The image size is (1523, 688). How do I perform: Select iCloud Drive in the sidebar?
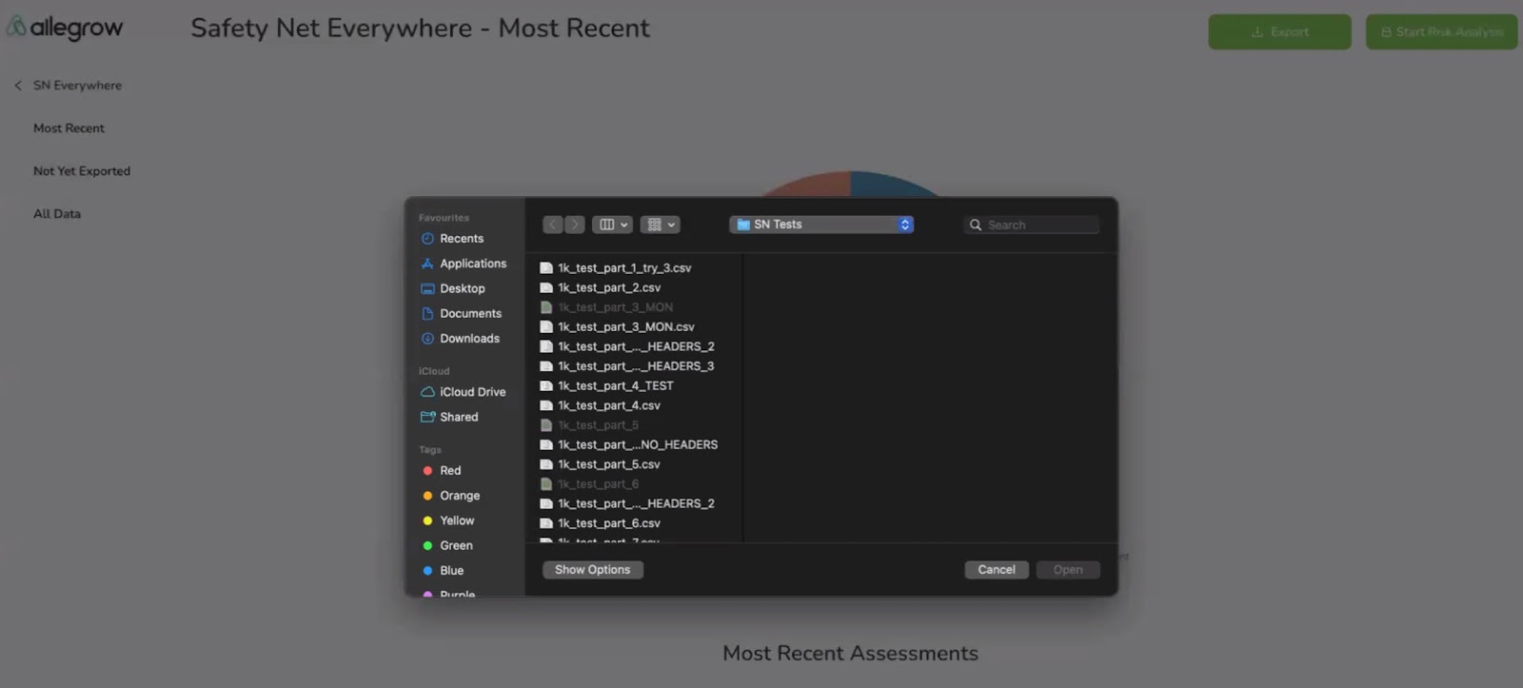pos(472,392)
